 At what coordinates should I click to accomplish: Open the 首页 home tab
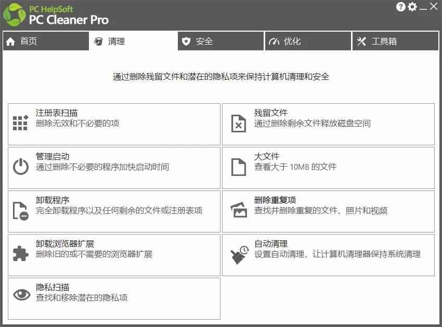point(46,42)
